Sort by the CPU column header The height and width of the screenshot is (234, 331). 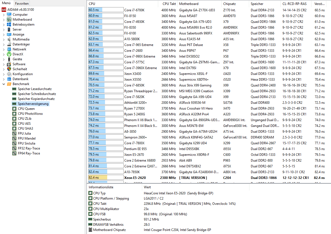pos(123,4)
